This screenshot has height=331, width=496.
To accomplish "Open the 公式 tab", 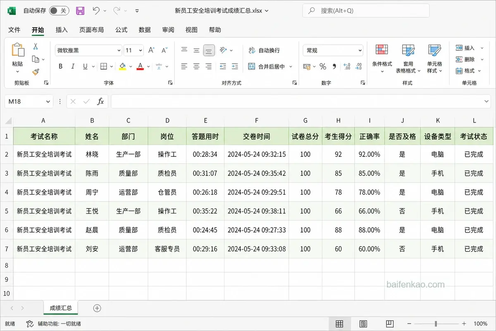I will [121, 30].
